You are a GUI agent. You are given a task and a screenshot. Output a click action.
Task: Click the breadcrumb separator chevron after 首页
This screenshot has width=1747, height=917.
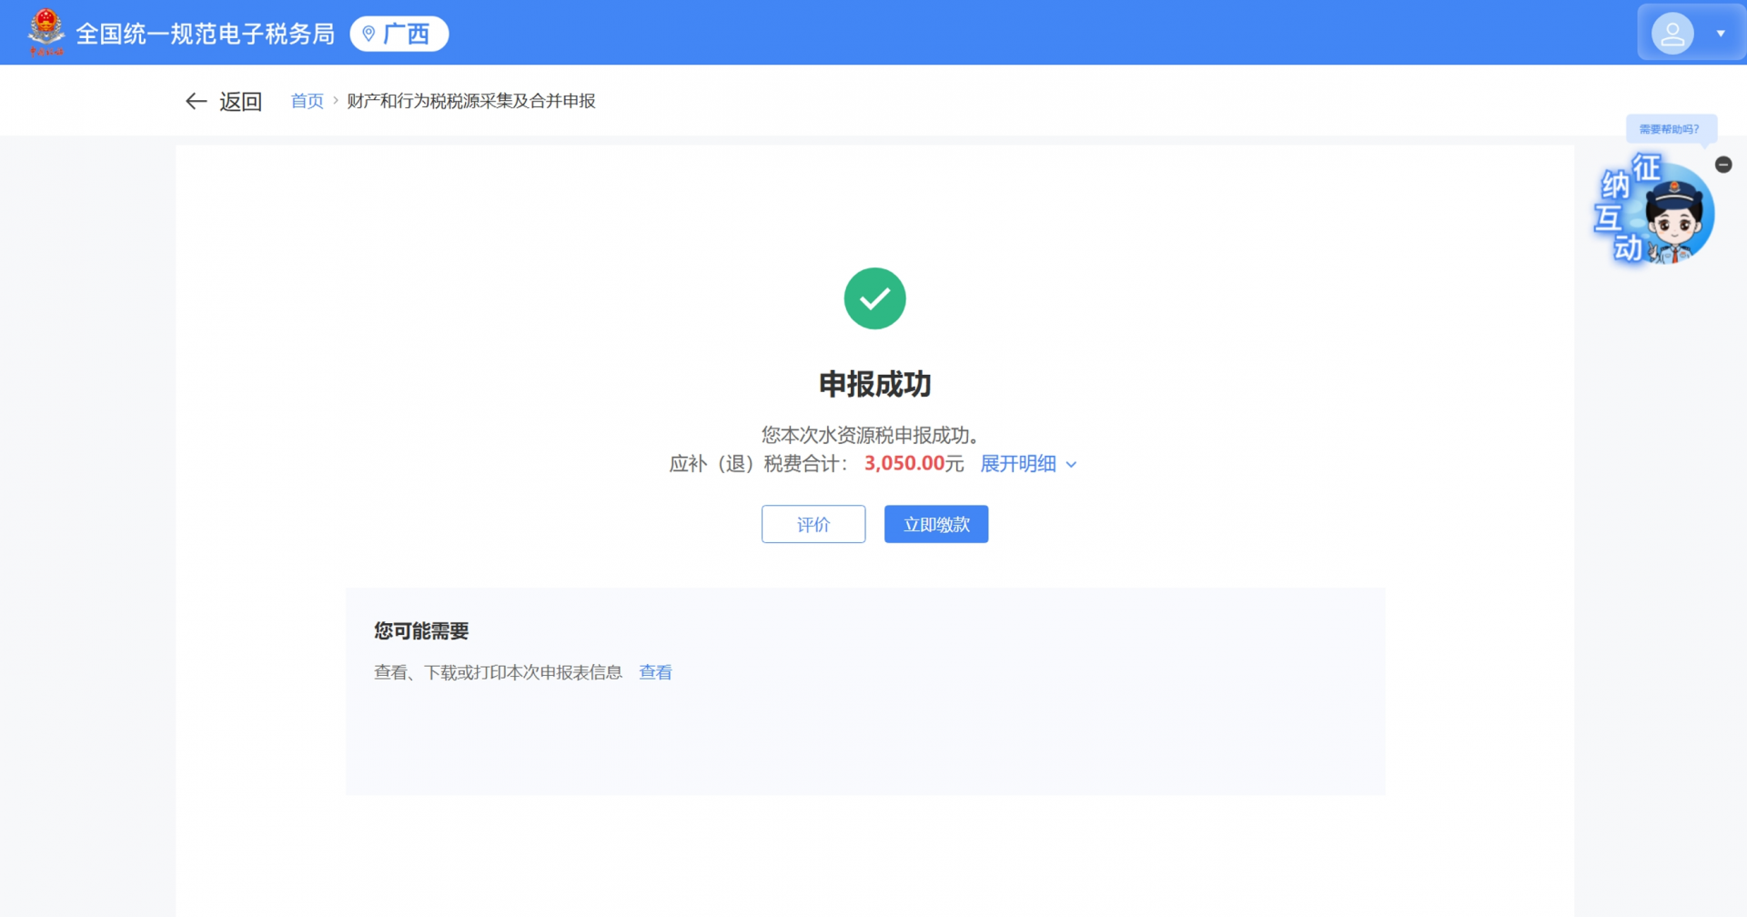coord(336,101)
